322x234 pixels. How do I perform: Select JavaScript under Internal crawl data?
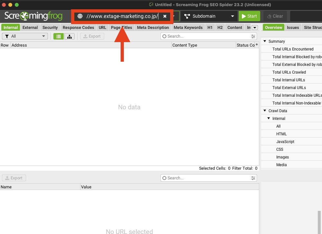285,142
